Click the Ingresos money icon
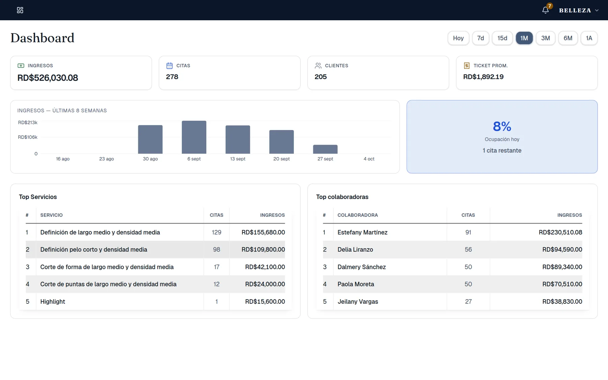 pos(21,66)
